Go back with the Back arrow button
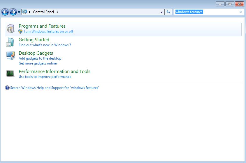 tap(5, 12)
